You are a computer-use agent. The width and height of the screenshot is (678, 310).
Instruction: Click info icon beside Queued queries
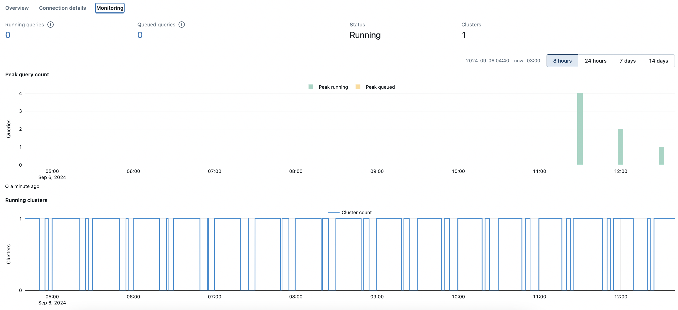(x=182, y=25)
